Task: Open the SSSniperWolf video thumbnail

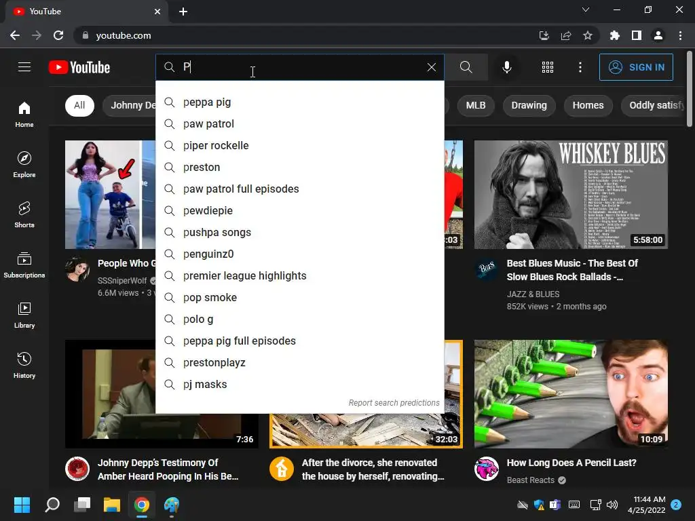Action: (110, 195)
